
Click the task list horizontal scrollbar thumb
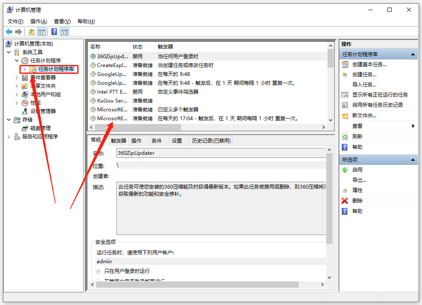click(122, 127)
